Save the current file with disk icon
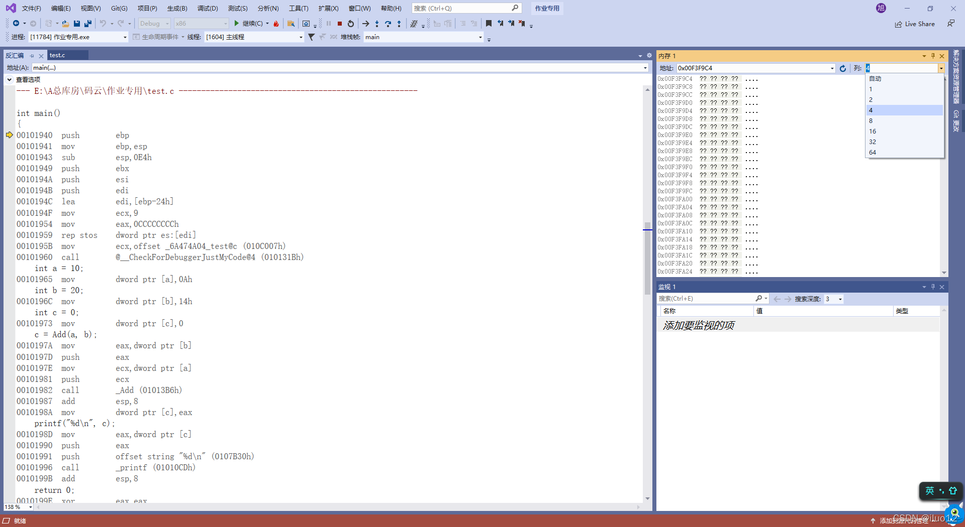 coord(77,24)
